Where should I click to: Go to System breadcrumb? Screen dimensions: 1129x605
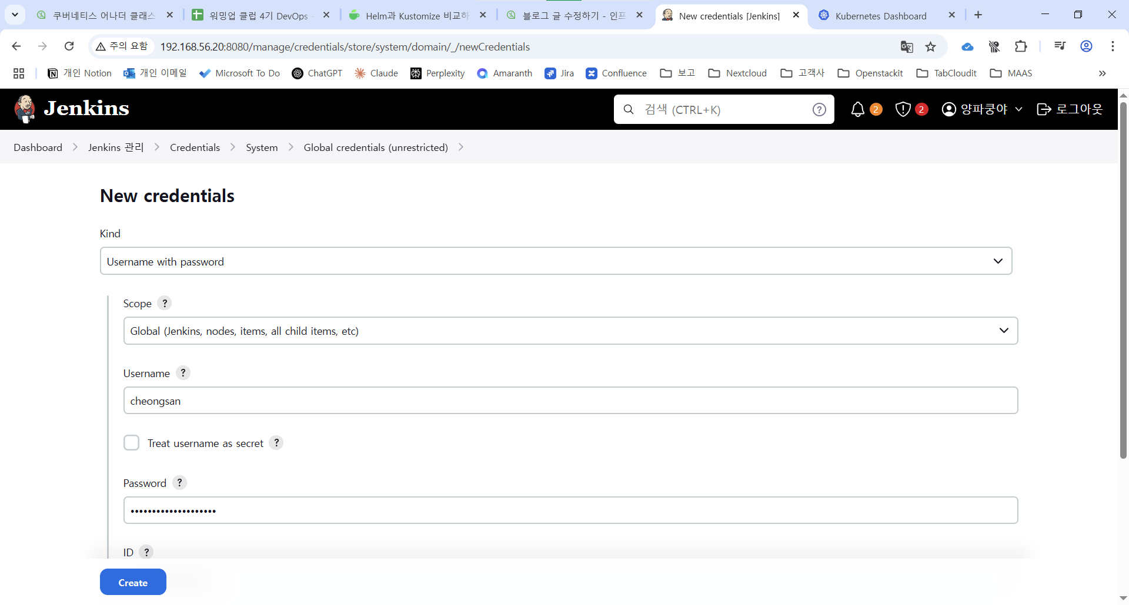(262, 147)
